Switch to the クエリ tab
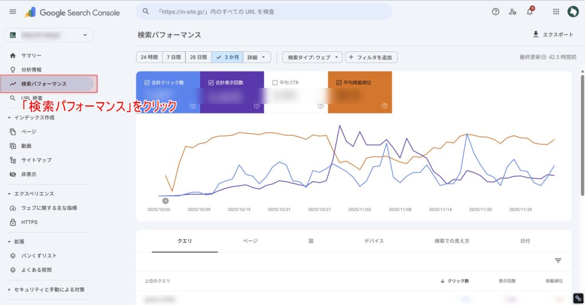Image resolution: width=585 pixels, height=305 pixels. pos(185,241)
